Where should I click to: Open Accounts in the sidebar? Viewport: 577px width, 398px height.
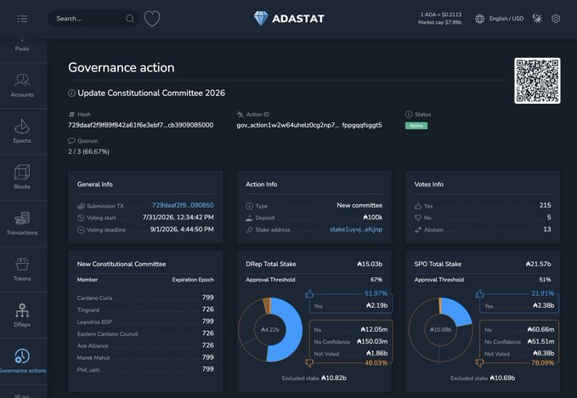pyautogui.click(x=22, y=85)
